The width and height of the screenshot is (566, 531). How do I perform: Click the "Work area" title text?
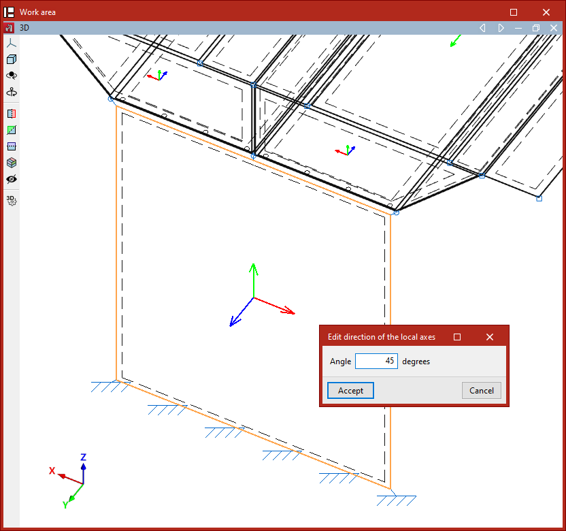click(37, 12)
